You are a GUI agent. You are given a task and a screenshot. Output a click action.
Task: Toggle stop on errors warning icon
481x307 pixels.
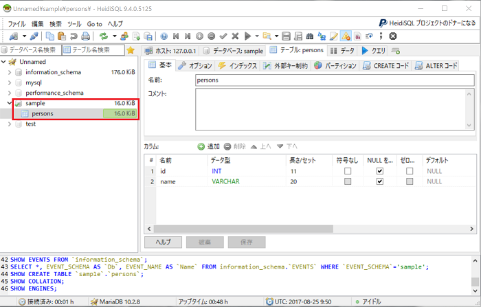(x=346, y=36)
